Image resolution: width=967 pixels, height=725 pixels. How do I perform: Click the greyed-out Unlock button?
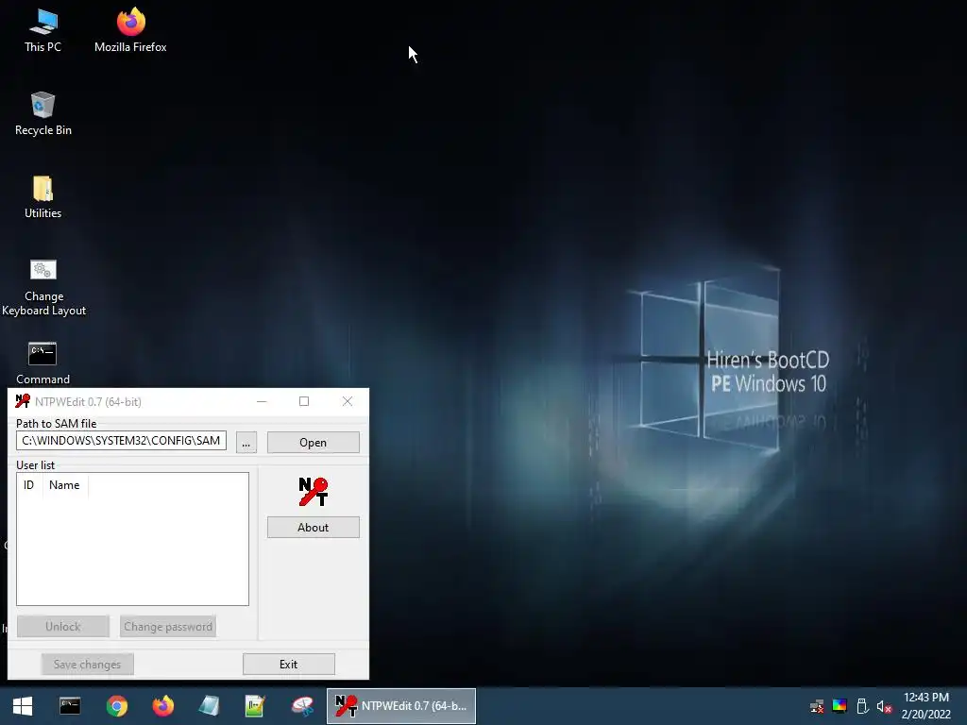(63, 627)
